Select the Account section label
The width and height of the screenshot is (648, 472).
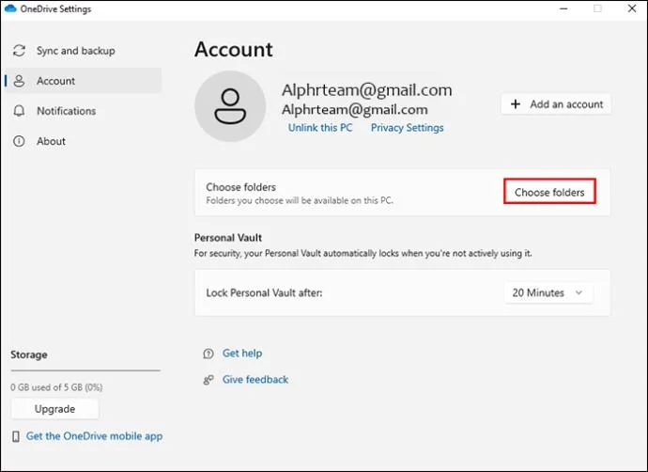55,81
